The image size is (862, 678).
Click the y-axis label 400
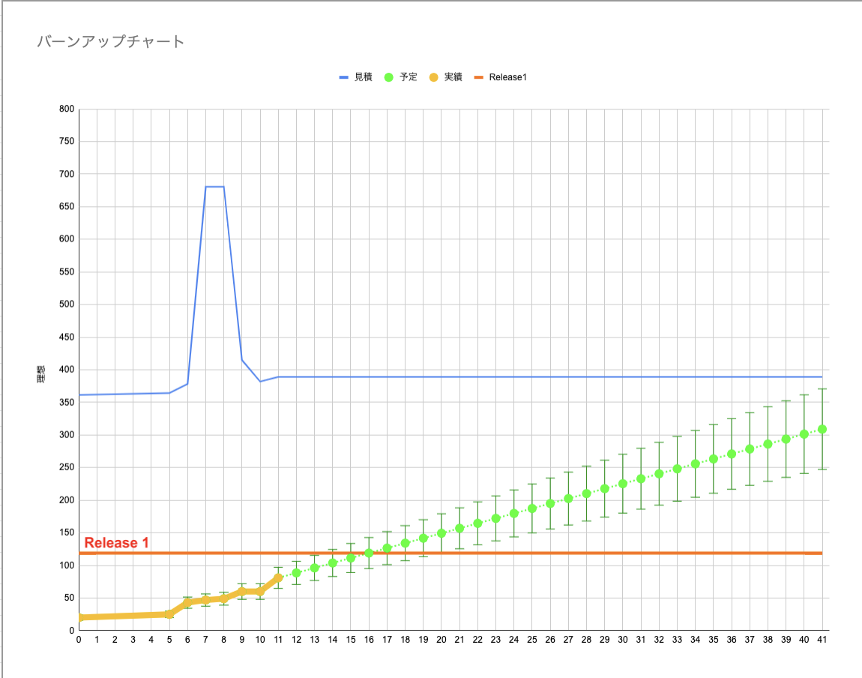67,370
